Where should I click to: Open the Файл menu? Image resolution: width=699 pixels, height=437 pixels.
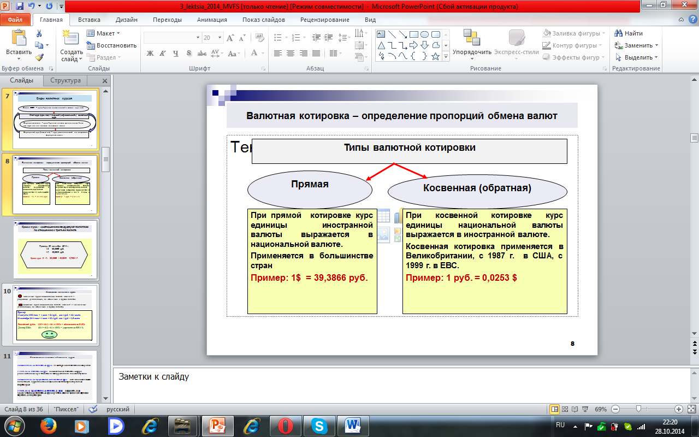click(x=15, y=20)
